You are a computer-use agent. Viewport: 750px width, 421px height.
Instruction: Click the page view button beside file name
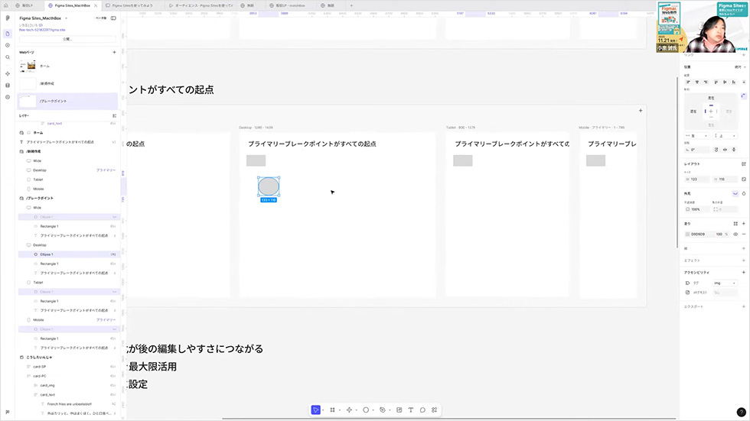click(x=101, y=18)
